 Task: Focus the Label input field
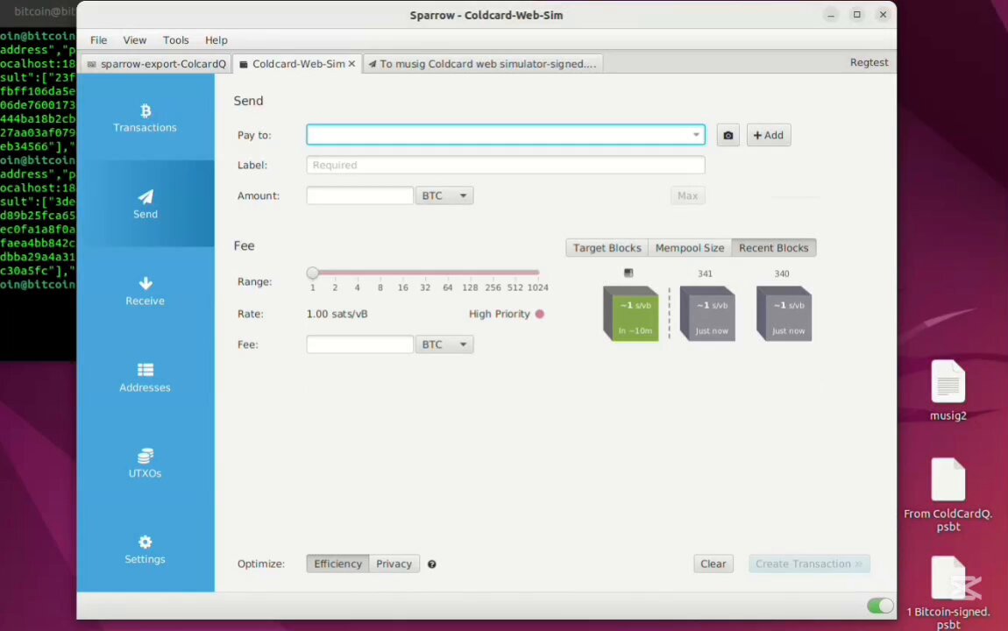[505, 165]
